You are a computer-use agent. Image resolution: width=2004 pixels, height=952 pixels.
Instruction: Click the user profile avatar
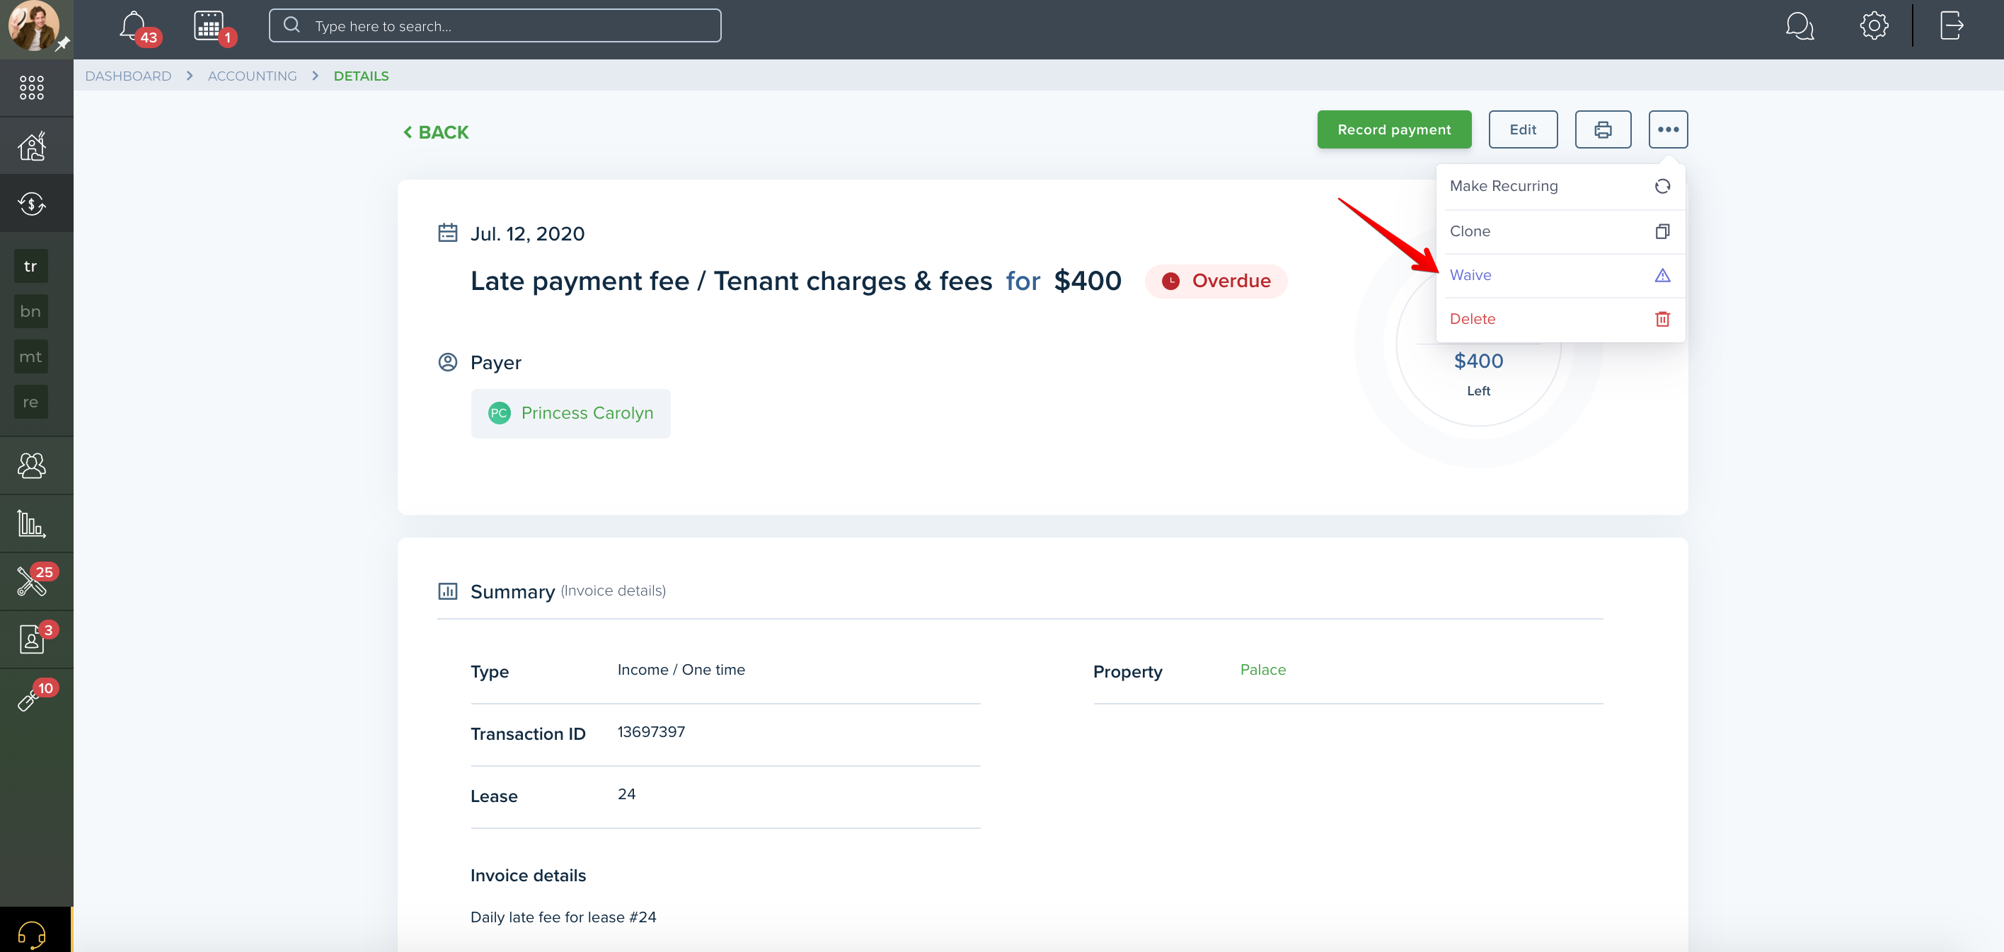tap(33, 25)
